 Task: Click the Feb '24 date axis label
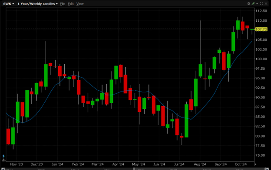[x=78, y=164]
